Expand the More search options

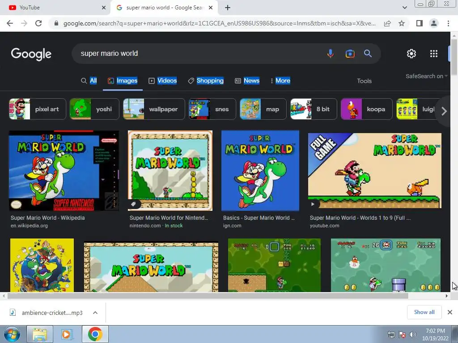pyautogui.click(x=280, y=80)
